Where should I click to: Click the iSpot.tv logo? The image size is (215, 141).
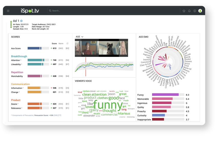click(x=30, y=11)
